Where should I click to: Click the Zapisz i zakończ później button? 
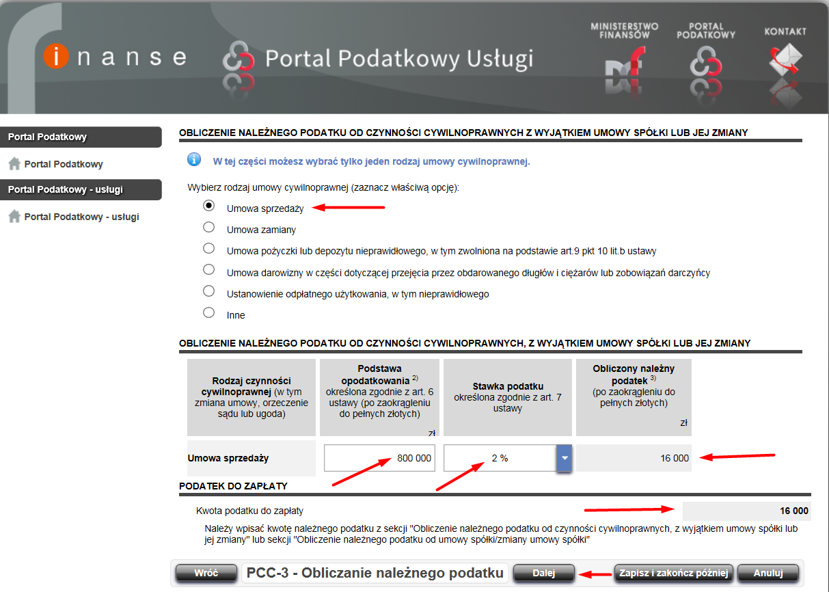click(675, 573)
